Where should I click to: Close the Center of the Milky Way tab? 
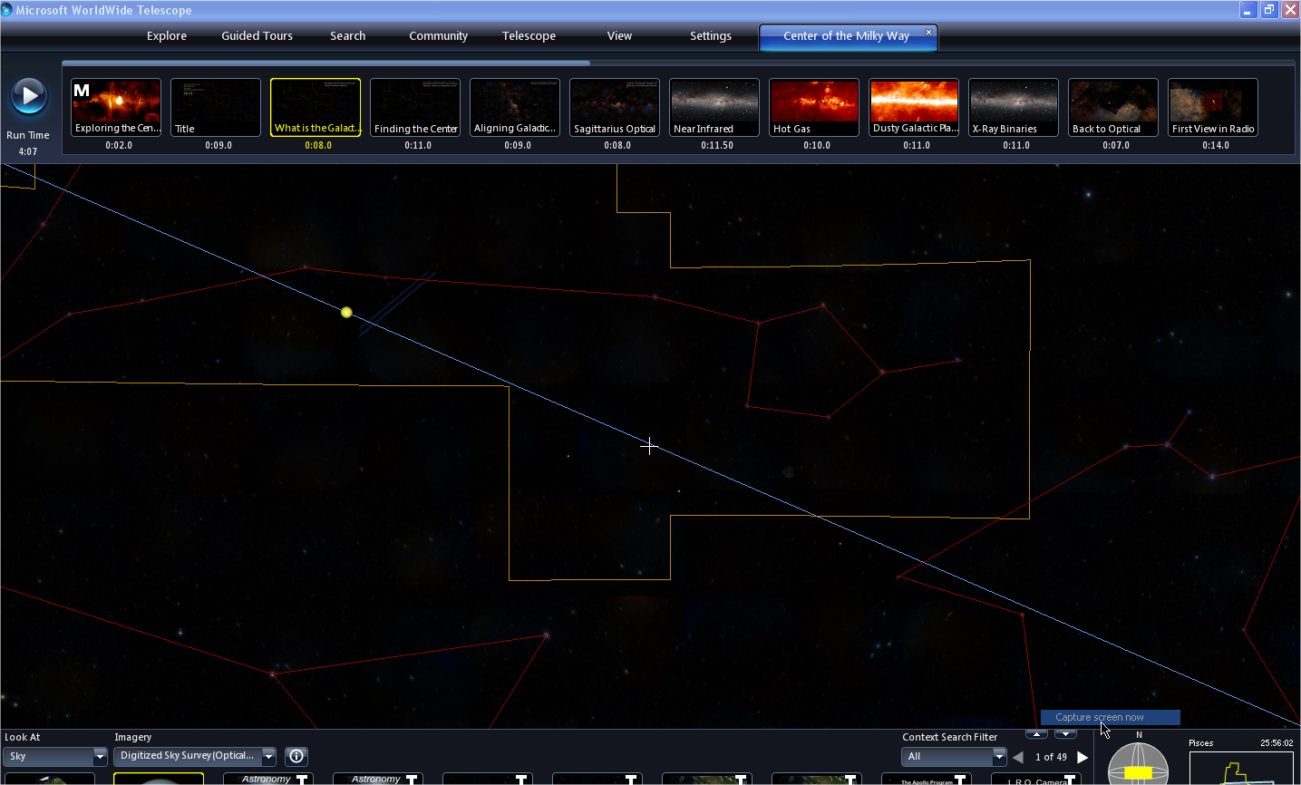click(x=928, y=32)
